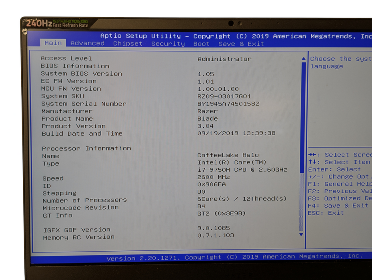Select the Manufacturer label

click(x=67, y=111)
